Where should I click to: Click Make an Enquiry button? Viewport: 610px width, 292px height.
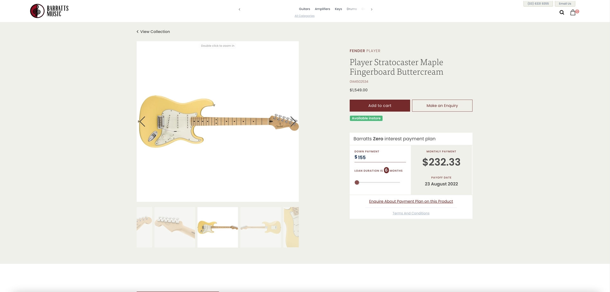[x=442, y=106]
